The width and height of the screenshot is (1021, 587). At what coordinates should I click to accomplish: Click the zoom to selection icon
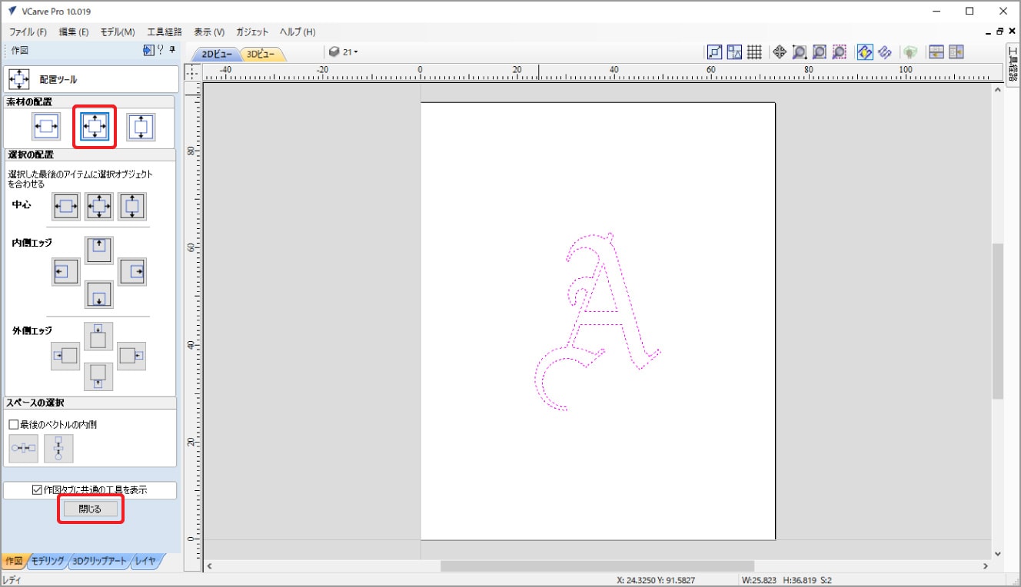pyautogui.click(x=839, y=52)
